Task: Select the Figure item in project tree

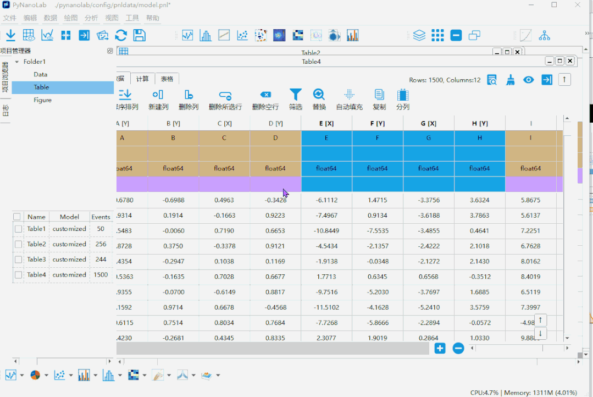Action: click(42, 100)
